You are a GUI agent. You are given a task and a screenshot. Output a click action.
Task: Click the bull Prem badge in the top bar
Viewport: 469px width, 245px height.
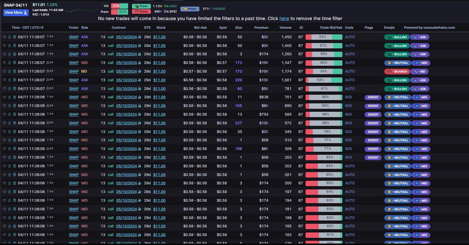pos(141,6)
